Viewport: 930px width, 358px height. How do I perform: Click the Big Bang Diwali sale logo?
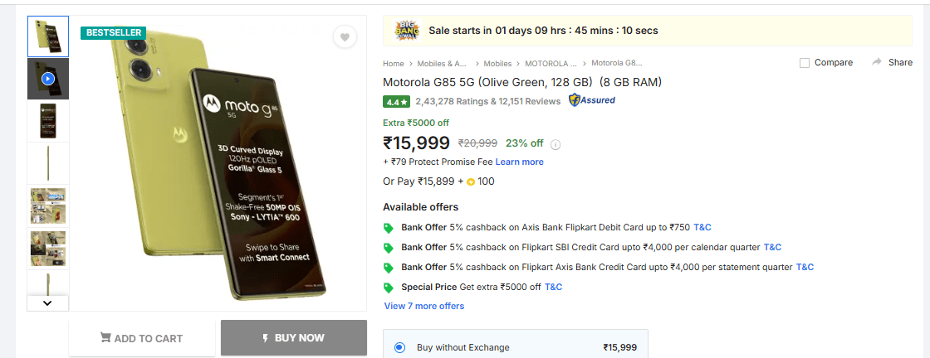point(407,31)
